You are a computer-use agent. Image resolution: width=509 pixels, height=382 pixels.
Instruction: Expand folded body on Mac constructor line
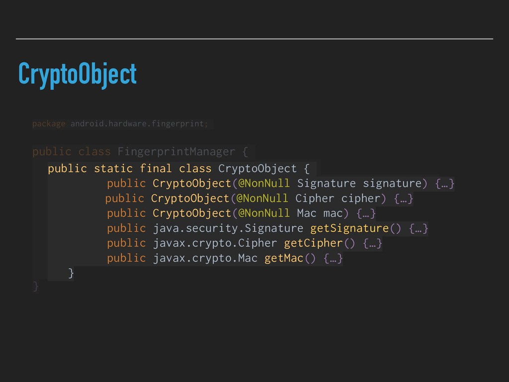pyautogui.click(x=366, y=213)
